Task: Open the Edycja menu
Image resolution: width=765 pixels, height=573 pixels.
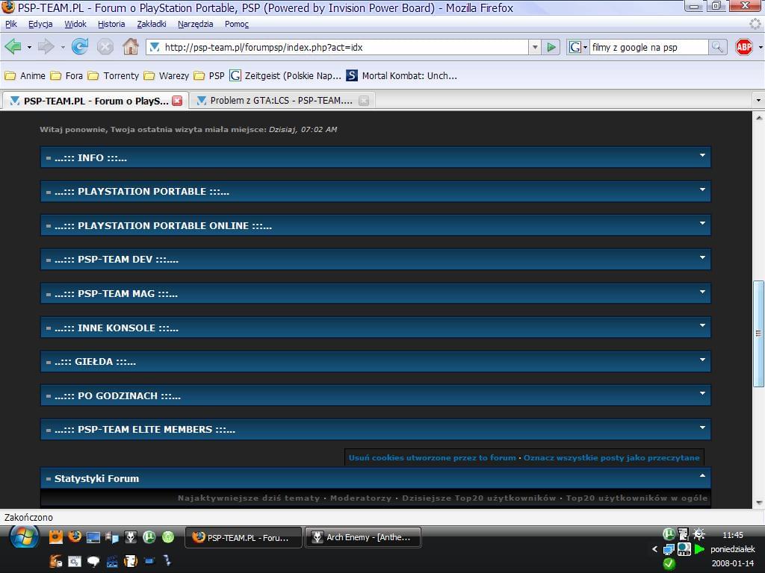Action: pos(40,24)
